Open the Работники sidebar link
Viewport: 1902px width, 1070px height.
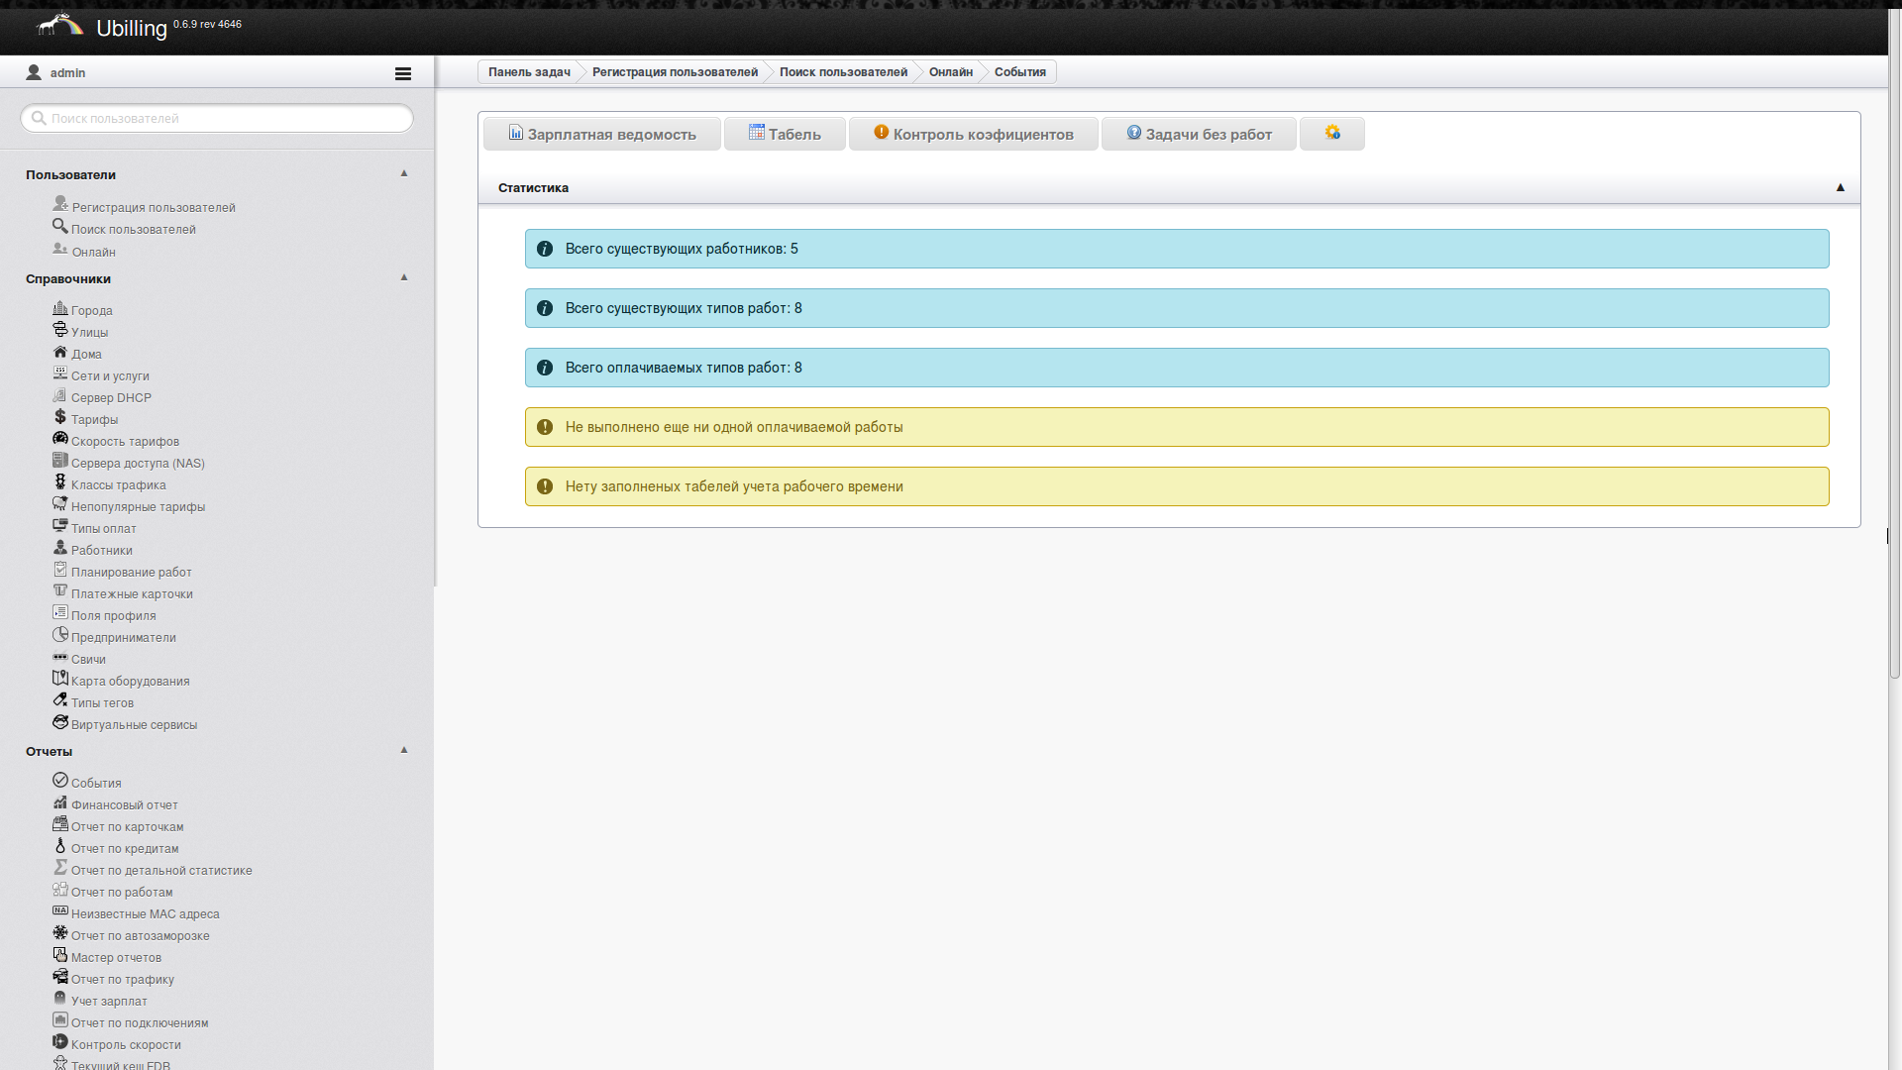click(x=101, y=551)
